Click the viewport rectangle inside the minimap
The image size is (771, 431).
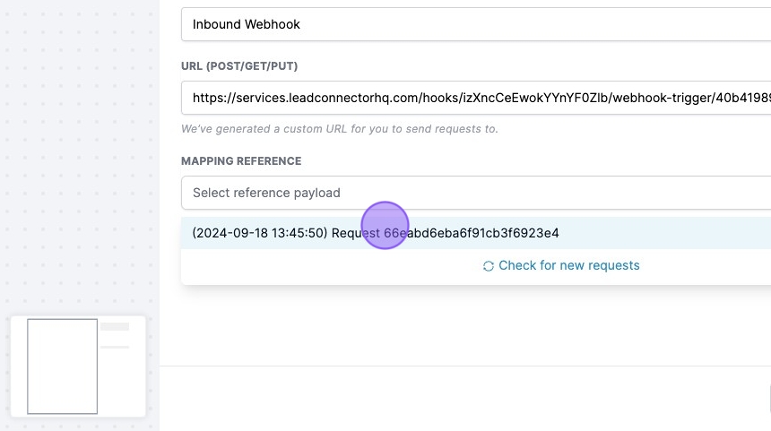coord(63,366)
